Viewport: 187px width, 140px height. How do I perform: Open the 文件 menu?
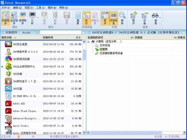pyautogui.click(x=6, y=8)
